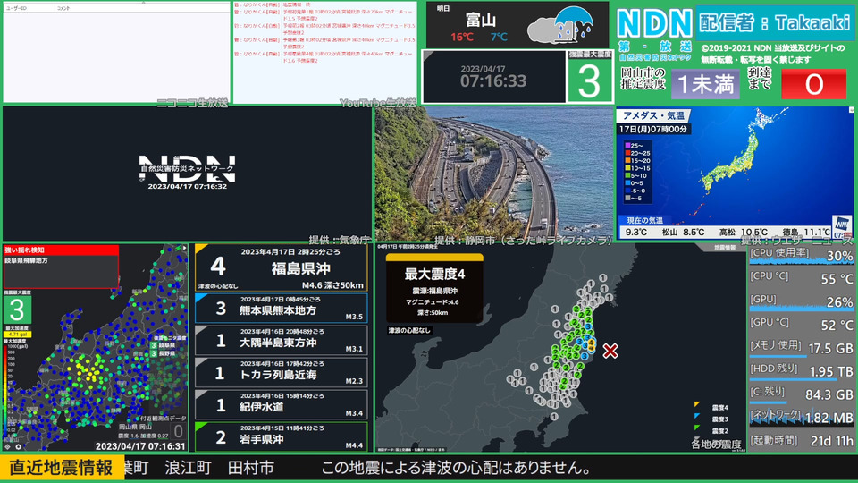
Task: Click the 強い揺れ検知 red alert banner
Action: pyautogui.click(x=61, y=250)
